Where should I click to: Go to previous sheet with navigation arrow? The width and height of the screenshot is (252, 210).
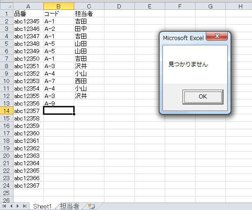[x=11, y=206]
